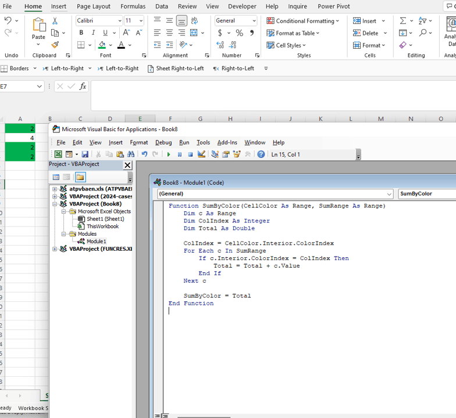Click the Increase Decimal icon
Viewport: 456px width, 418px height.
[220, 45]
